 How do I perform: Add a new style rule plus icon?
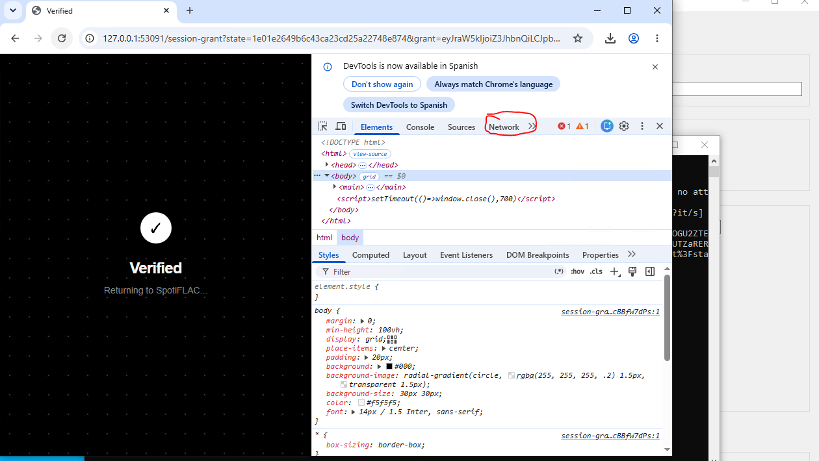(x=615, y=271)
